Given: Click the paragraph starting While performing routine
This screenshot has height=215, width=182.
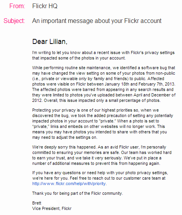Looking at the screenshot, I should pyautogui.click(x=104, y=84).
